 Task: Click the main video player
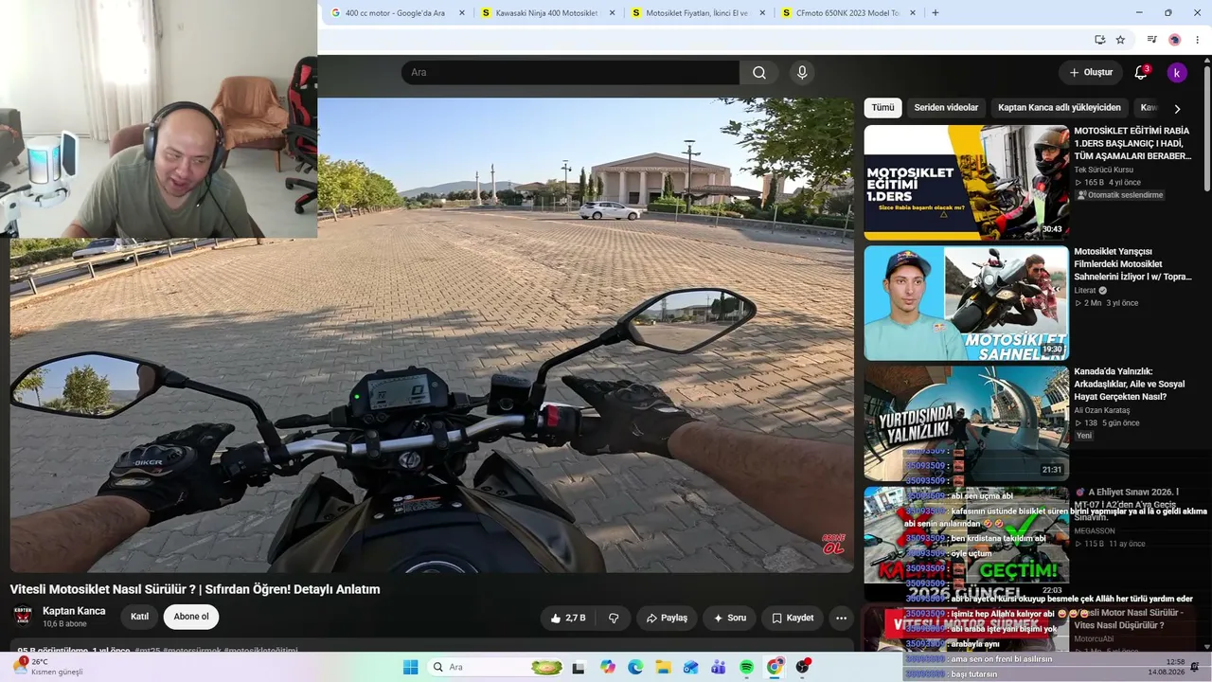tap(432, 335)
